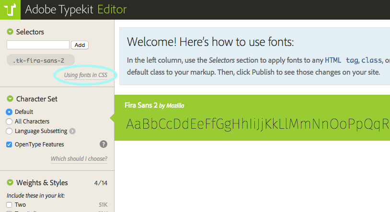This screenshot has height=212, width=390.
Task: Select the Default character set option
Action: (9, 112)
